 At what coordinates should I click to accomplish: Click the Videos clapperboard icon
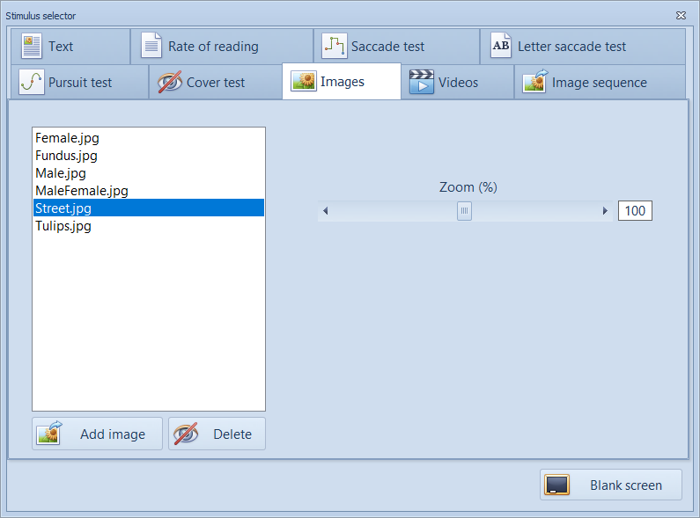pos(422,83)
